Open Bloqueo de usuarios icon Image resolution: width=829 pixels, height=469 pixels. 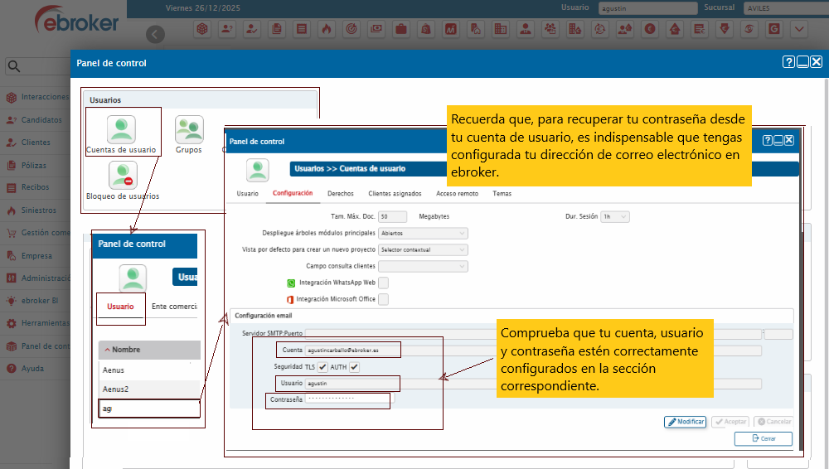122,176
